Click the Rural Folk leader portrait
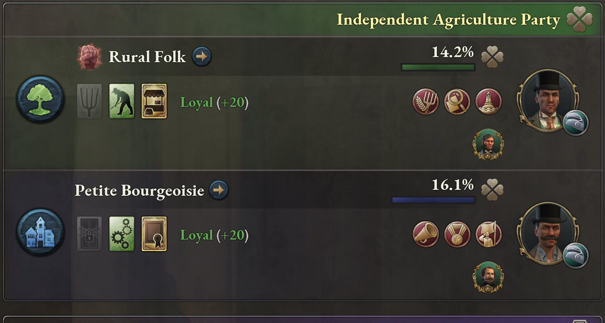 (x=547, y=101)
